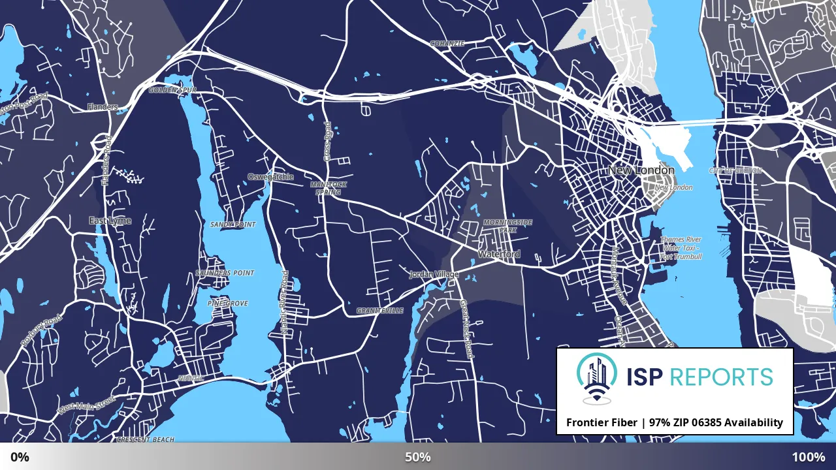
Task: Click the SAUNDERS POINT label
Action: tap(225, 273)
